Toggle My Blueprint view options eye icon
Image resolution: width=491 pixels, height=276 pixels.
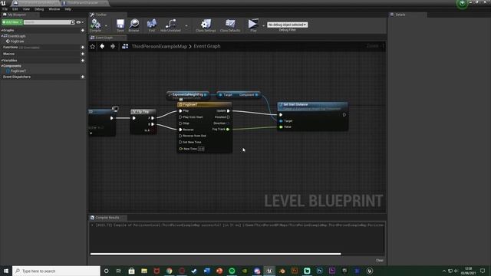78,22
